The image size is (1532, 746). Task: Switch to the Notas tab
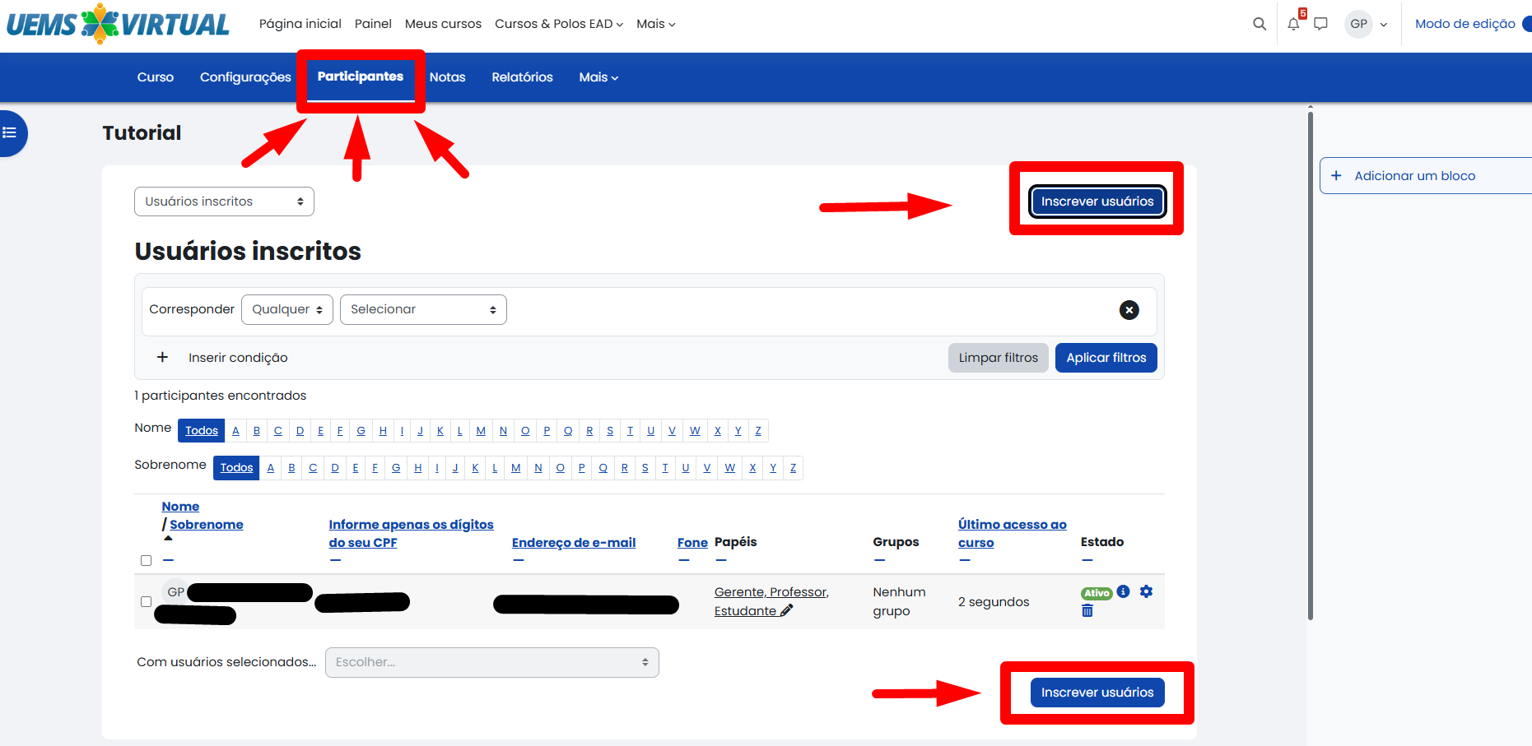coord(447,77)
